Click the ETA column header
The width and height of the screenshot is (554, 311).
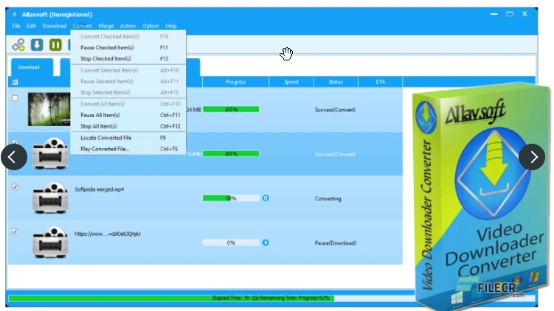(380, 82)
